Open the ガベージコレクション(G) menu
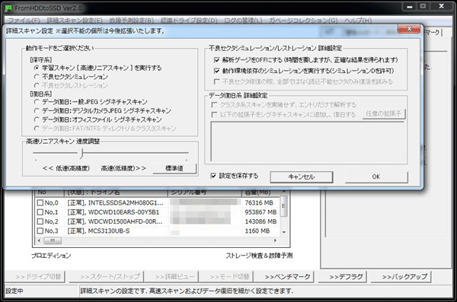 pos(303,21)
